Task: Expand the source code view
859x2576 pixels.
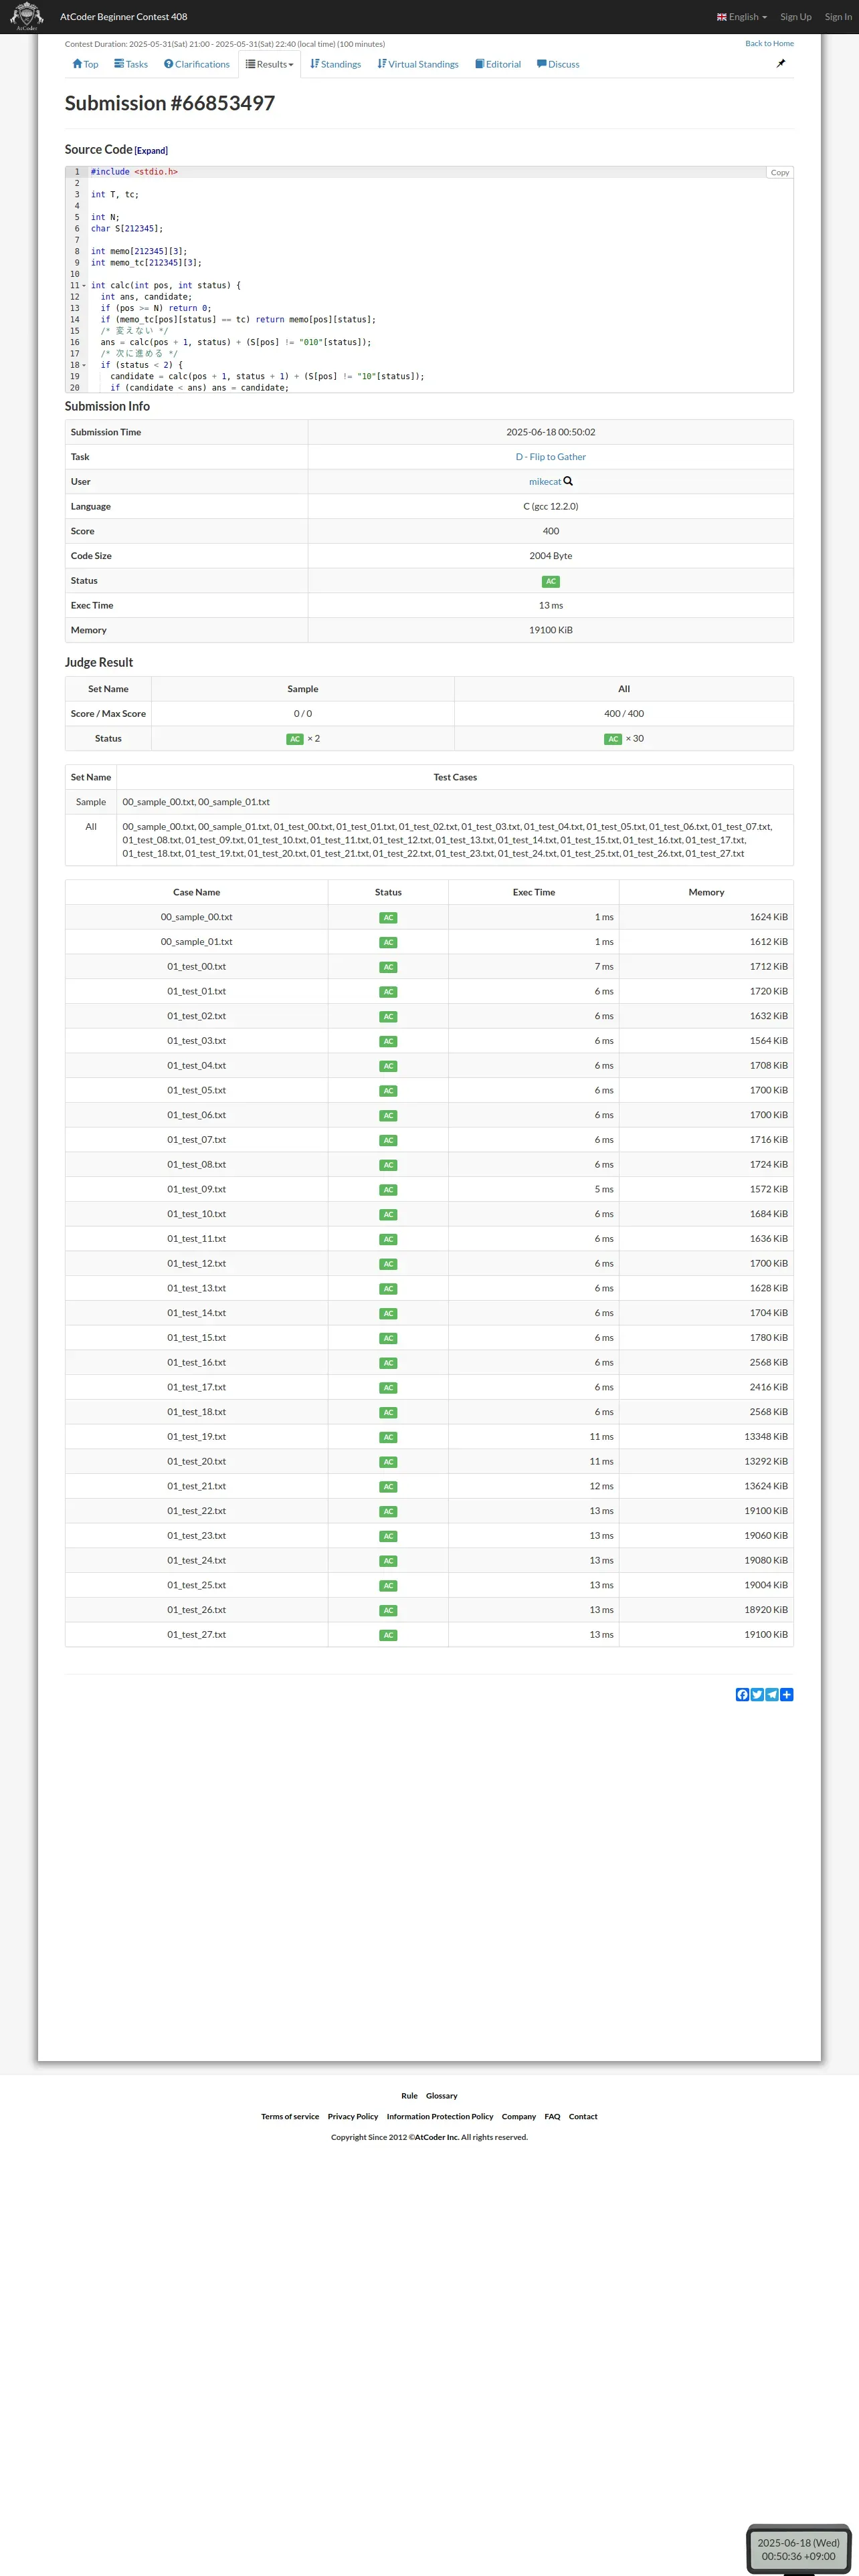Action: click(x=151, y=151)
